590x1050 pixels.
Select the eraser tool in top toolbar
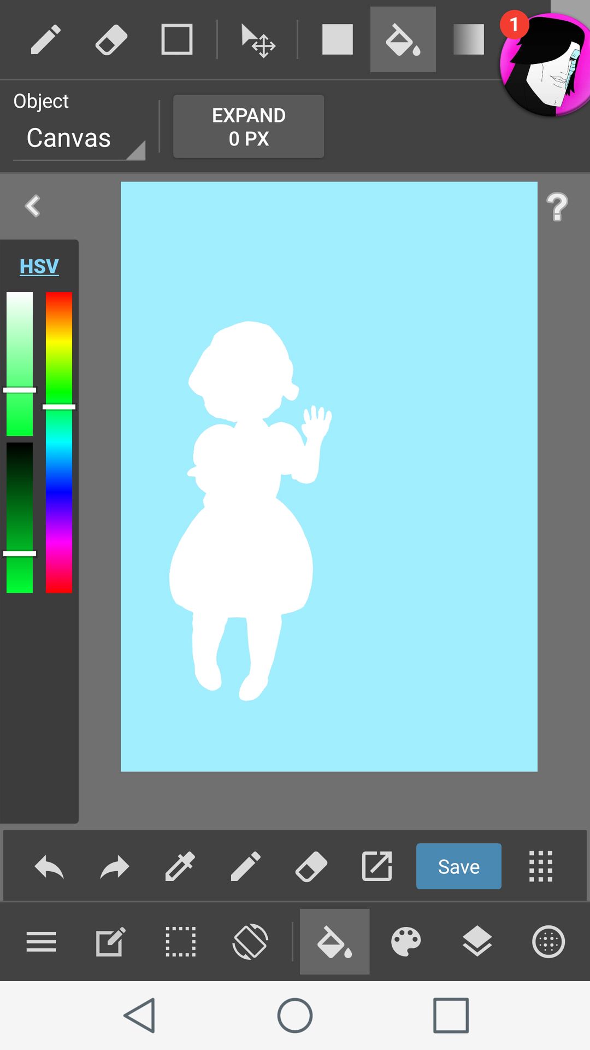[x=111, y=39]
